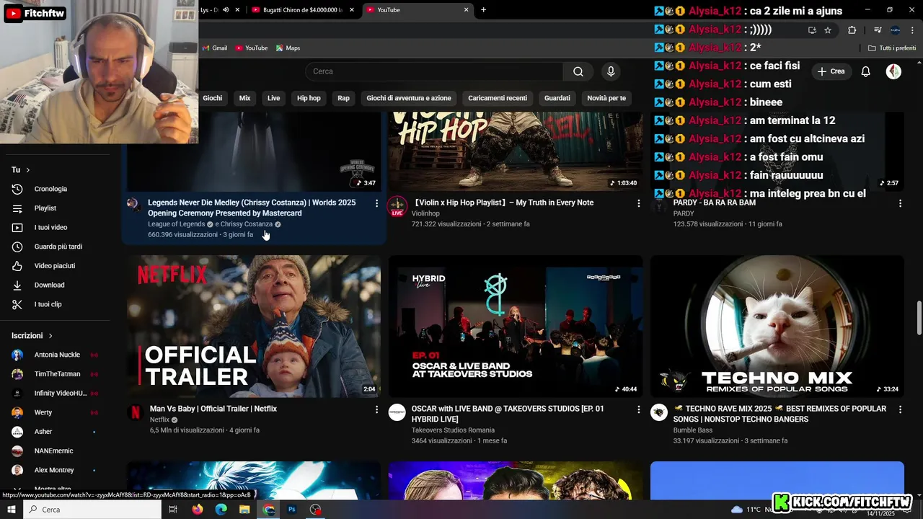Open options menu for TECHNO RAVE MIX video
The height and width of the screenshot is (519, 923).
click(900, 409)
